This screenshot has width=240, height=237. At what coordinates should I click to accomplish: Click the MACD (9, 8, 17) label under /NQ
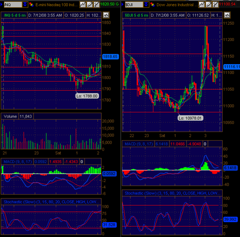point(18,161)
